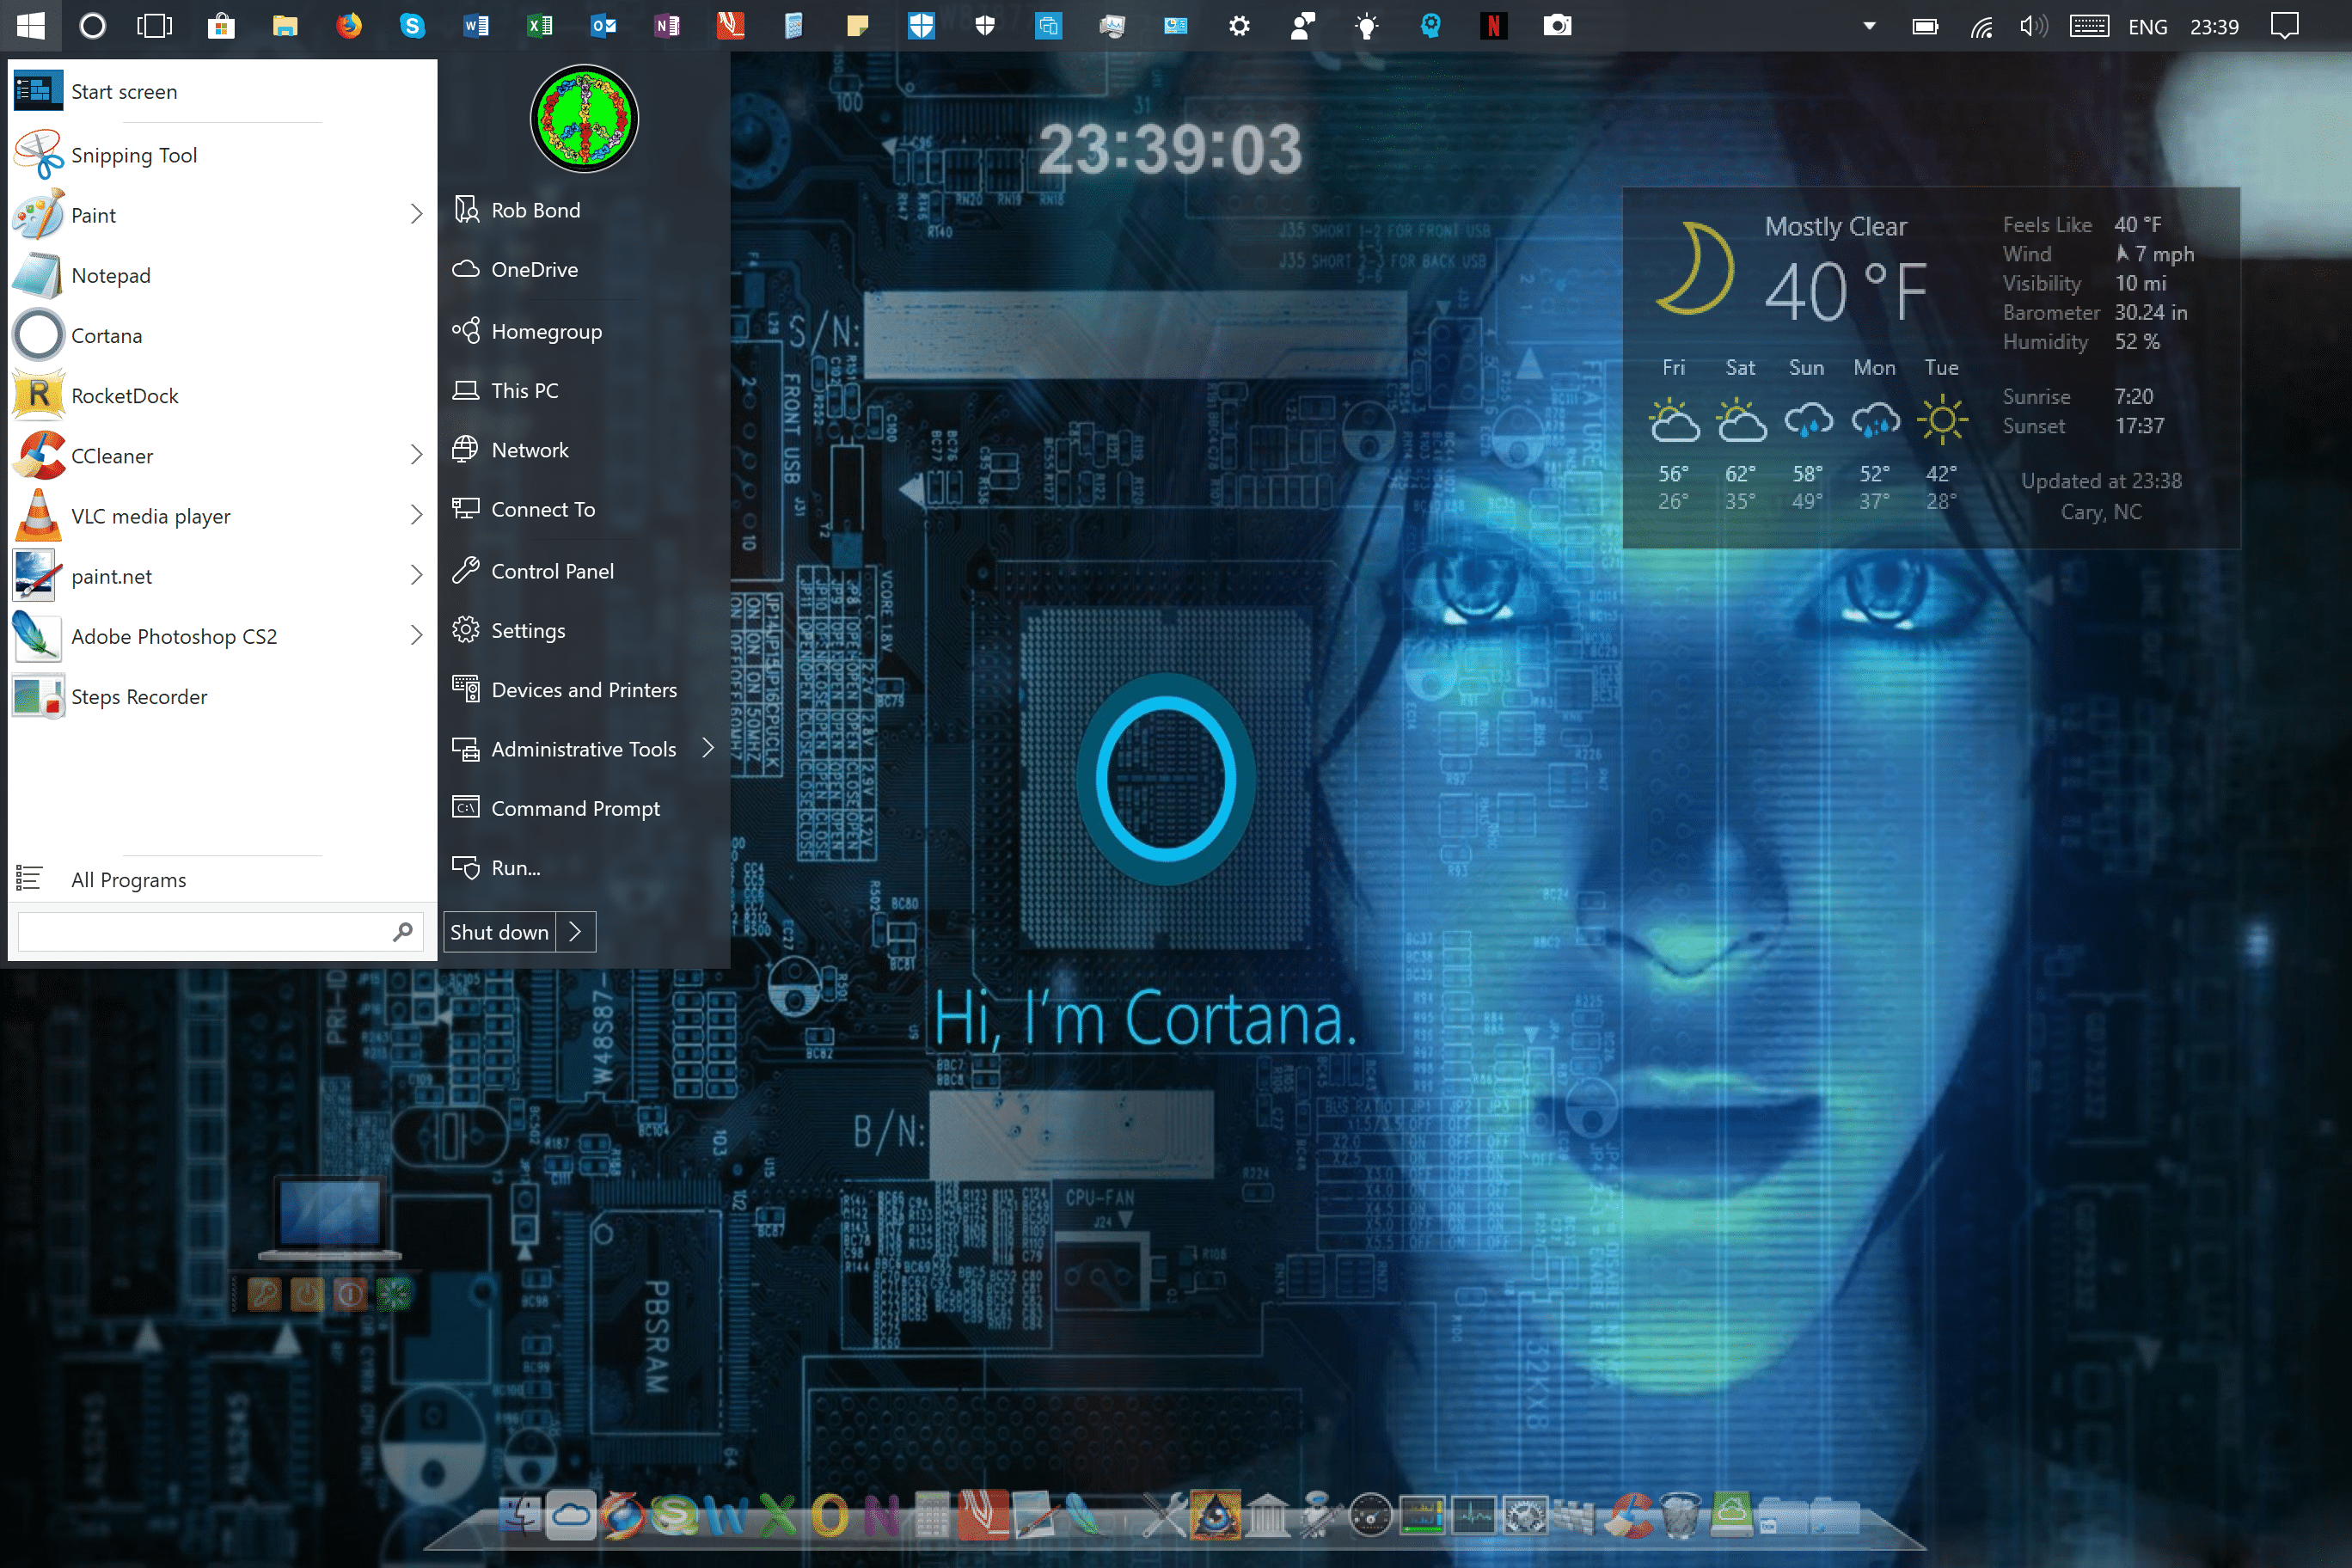Viewport: 2352px width, 1568px height.
Task: Launch Firefox from the taskbar
Action: point(349,26)
